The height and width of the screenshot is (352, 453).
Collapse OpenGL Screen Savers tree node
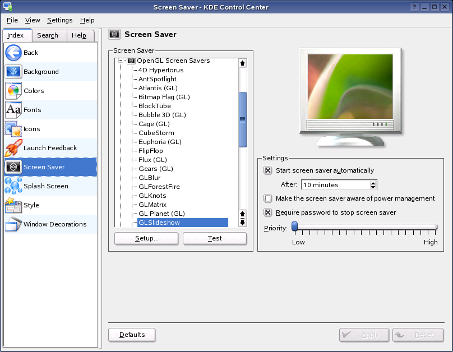tap(121, 61)
